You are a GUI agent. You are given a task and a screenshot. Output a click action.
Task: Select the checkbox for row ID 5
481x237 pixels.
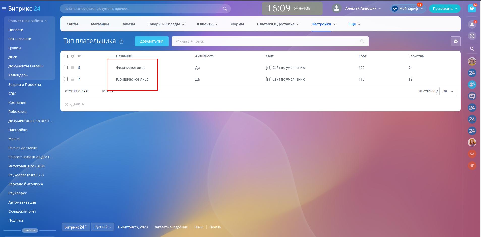[66, 67]
